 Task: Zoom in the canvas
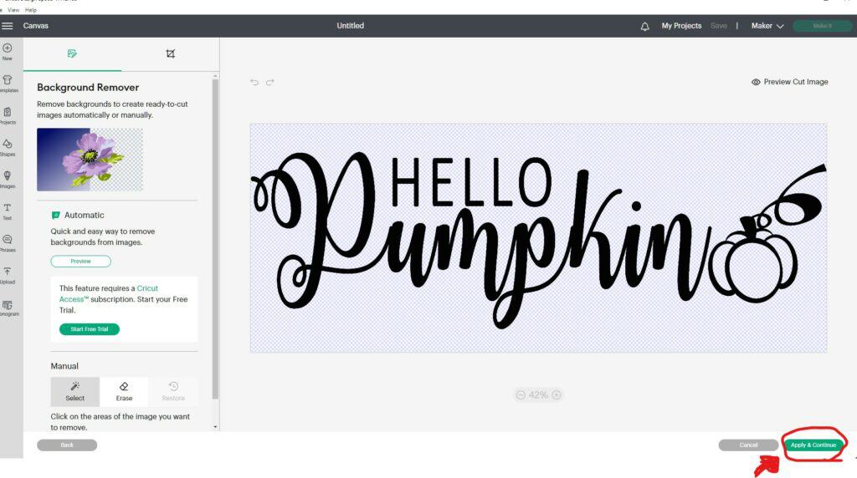pos(557,394)
